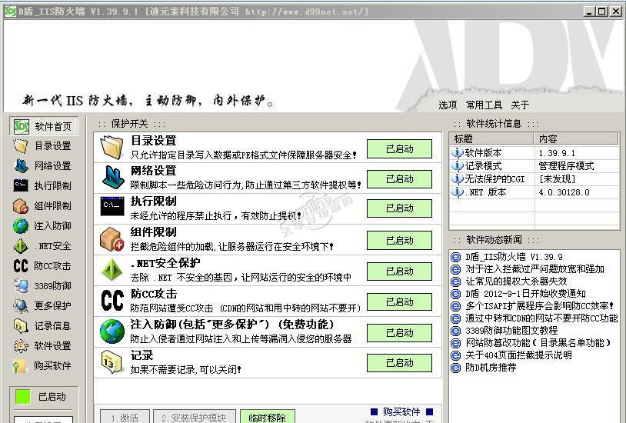Click the 临时移除 button
This screenshot has height=423, width=626.
pyautogui.click(x=267, y=417)
